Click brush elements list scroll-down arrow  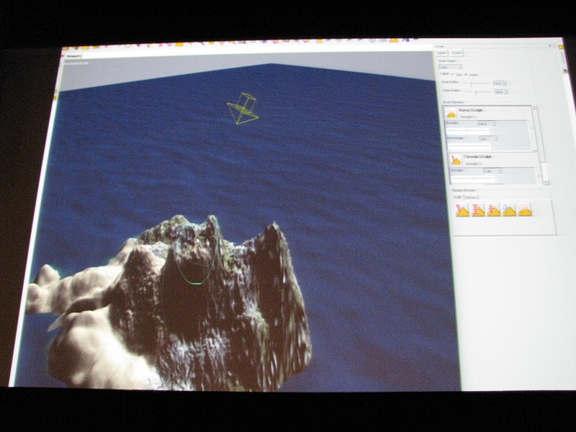(546, 182)
